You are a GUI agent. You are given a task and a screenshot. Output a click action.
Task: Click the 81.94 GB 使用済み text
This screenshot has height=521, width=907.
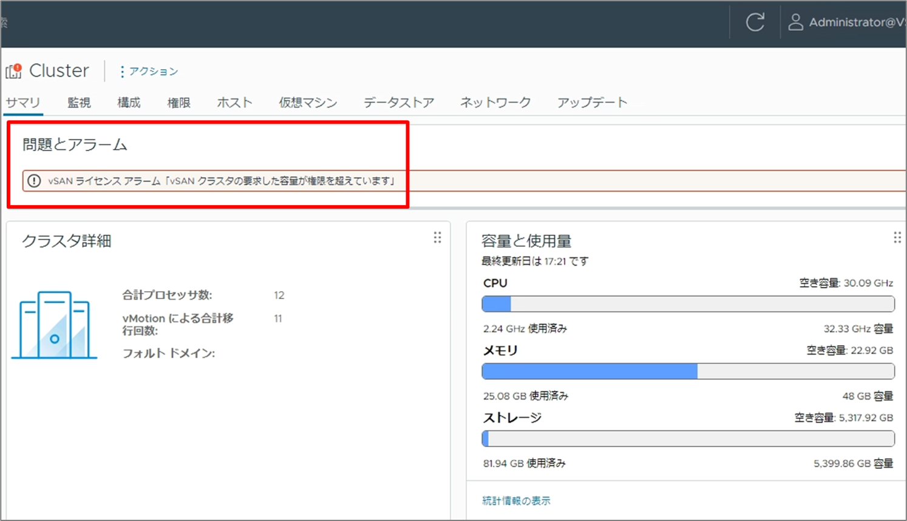coord(525,463)
